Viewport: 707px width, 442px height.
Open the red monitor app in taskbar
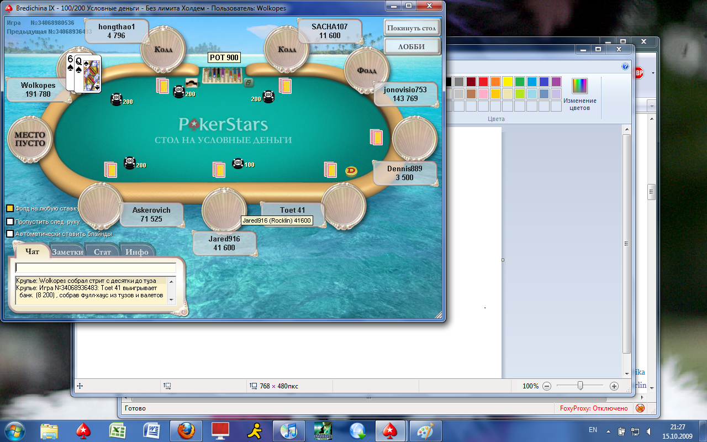tap(220, 430)
